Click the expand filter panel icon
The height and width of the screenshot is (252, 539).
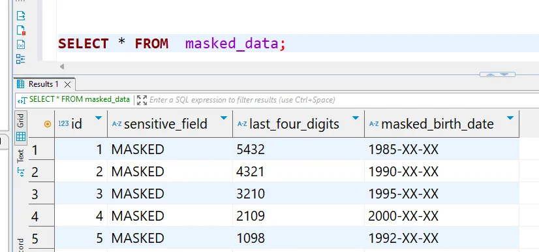[142, 100]
